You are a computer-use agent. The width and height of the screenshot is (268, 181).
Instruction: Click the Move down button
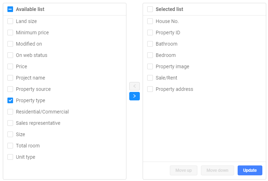[217, 170]
